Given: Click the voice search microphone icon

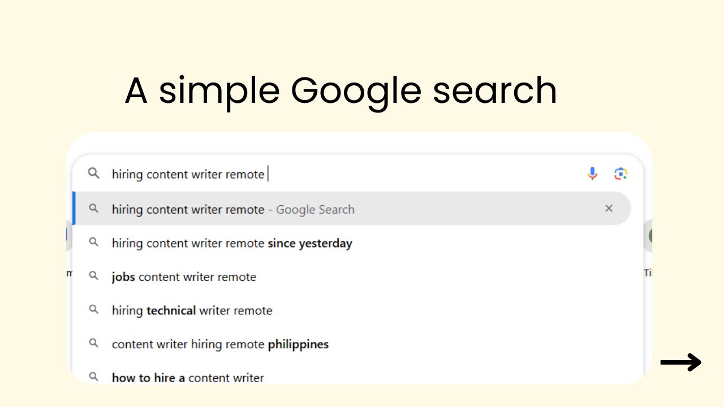Looking at the screenshot, I should point(592,174).
